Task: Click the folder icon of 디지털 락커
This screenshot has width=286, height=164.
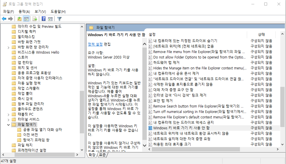Action: [x=14, y=32]
